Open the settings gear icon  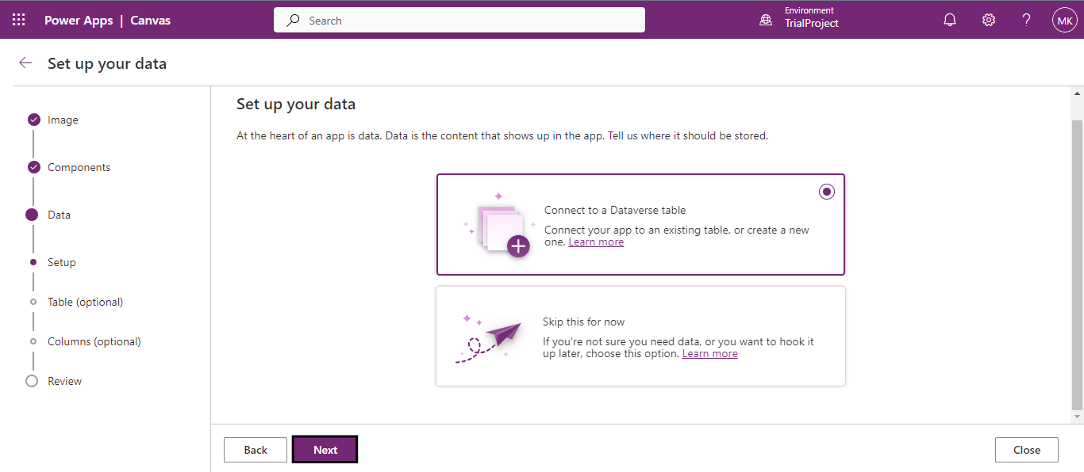pyautogui.click(x=989, y=20)
